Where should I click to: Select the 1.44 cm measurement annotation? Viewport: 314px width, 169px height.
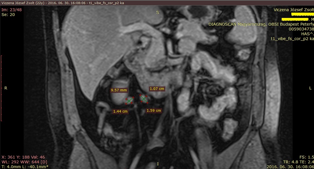121,112
